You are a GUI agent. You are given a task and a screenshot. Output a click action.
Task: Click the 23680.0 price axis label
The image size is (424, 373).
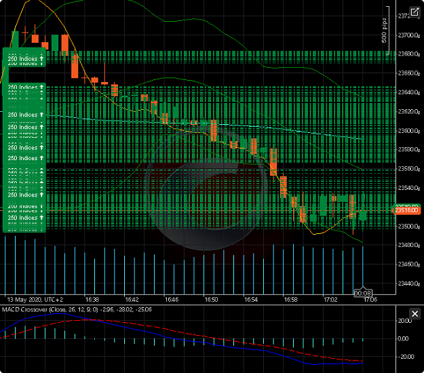pos(409,54)
